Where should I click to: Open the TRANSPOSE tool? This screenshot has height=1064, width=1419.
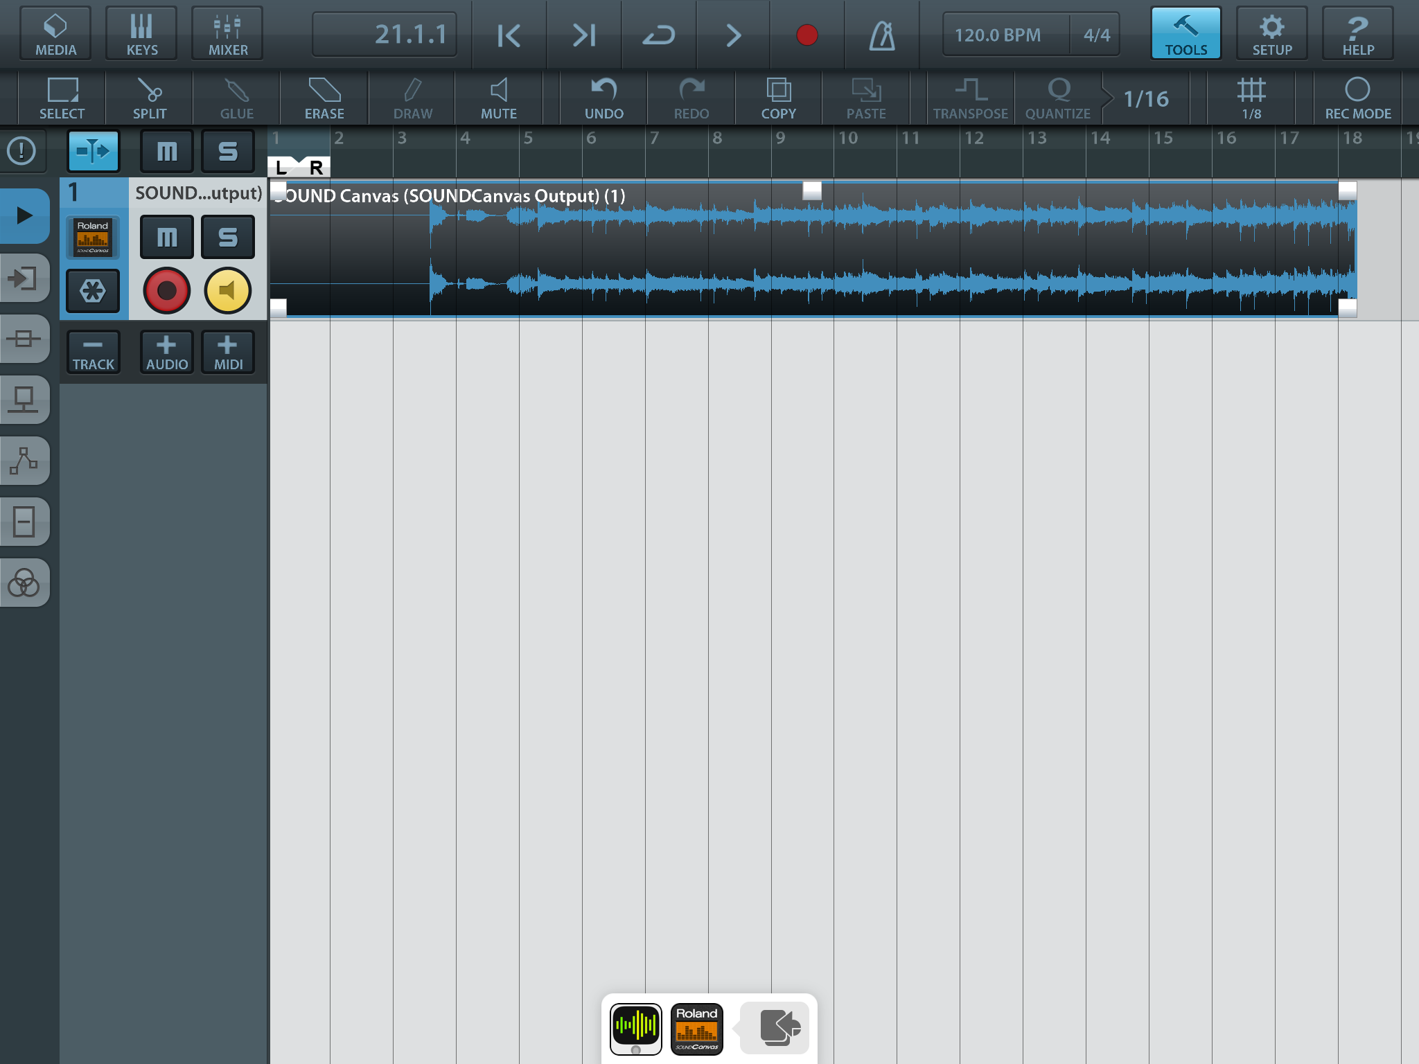[971, 98]
